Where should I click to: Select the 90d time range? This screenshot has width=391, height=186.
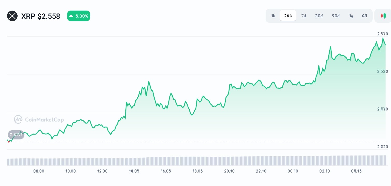point(336,16)
